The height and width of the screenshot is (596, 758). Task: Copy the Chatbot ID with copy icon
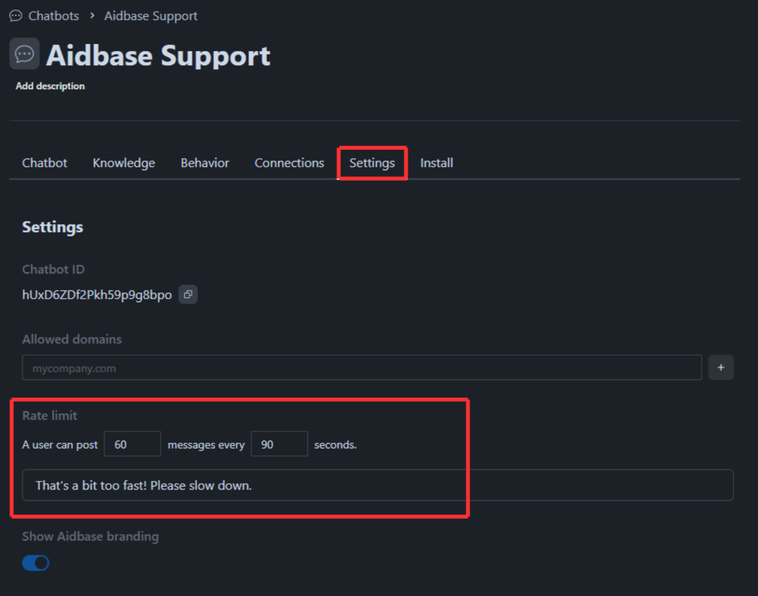188,295
